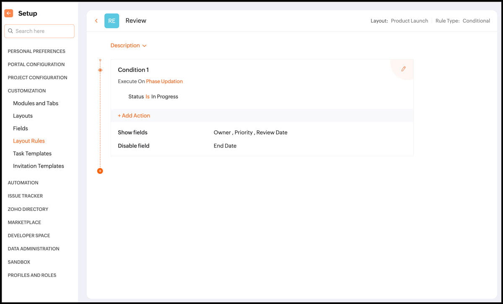Open Invitation Templates in sidebar

tap(39, 166)
